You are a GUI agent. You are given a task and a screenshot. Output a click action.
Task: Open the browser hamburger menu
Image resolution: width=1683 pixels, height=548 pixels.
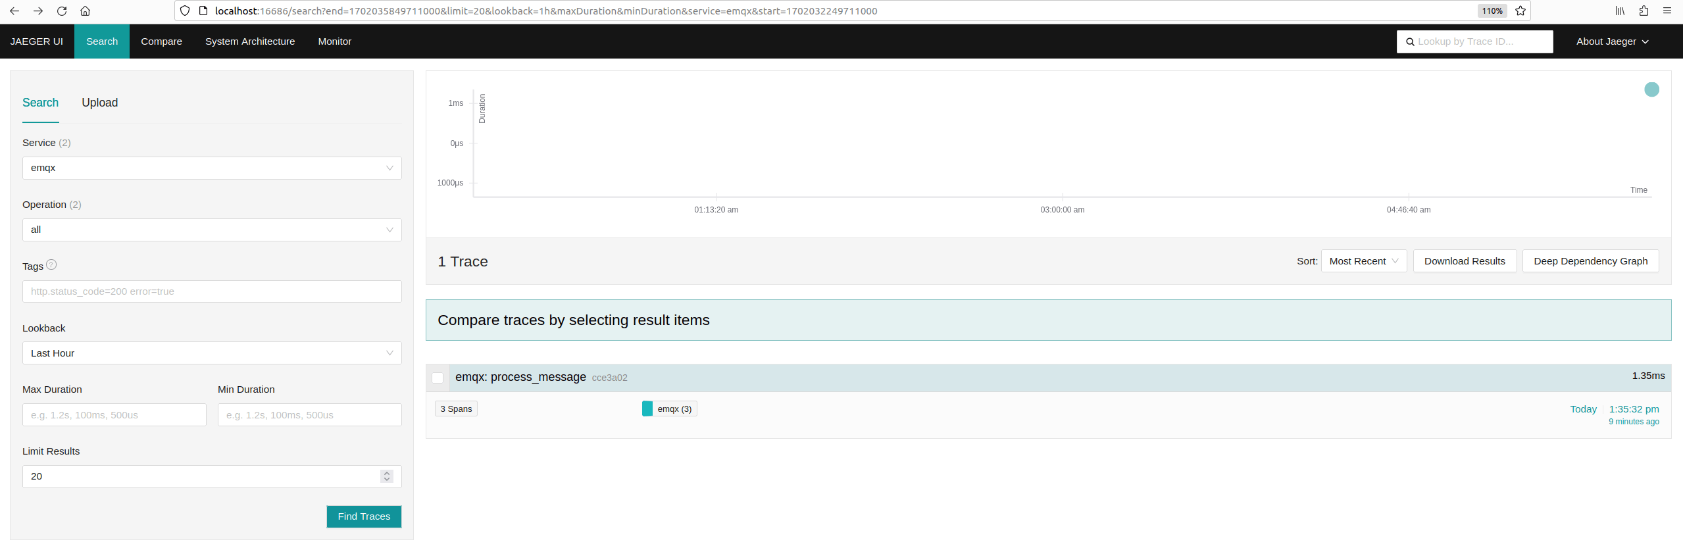coord(1667,11)
